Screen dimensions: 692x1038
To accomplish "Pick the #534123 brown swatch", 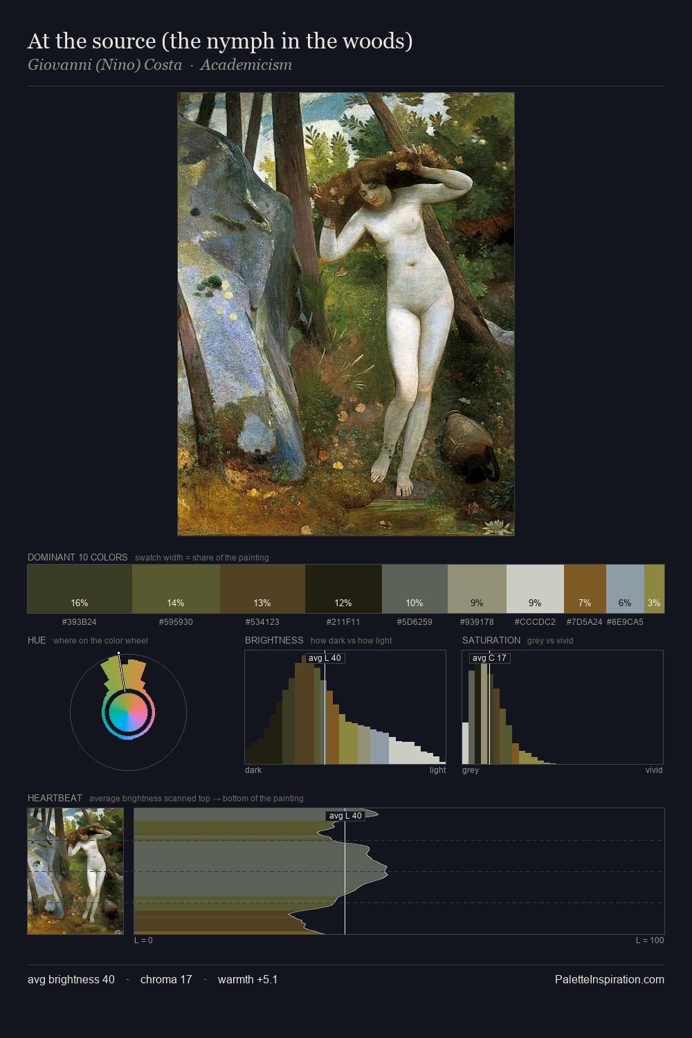I will tap(262, 589).
